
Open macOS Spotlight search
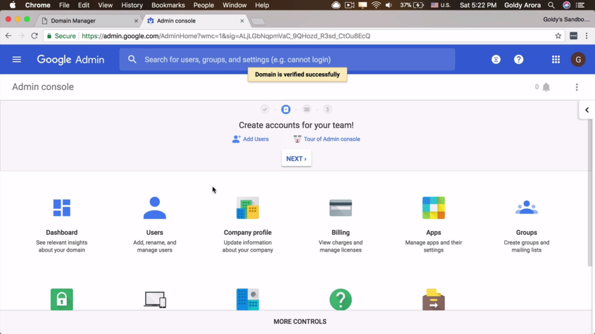click(x=551, y=5)
